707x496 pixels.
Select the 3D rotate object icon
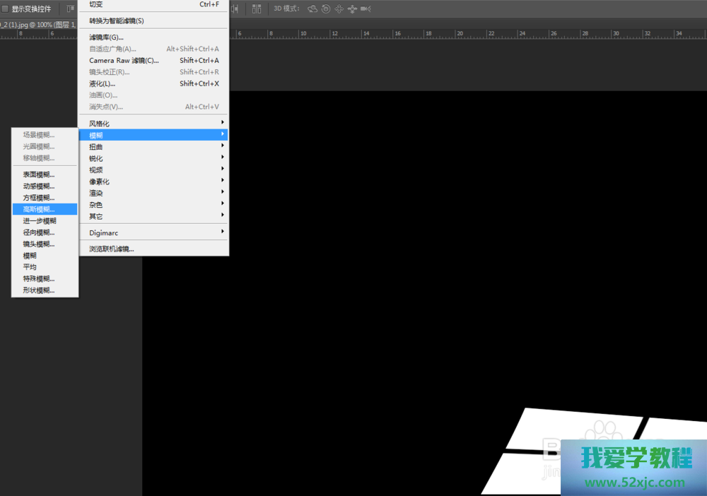click(312, 8)
